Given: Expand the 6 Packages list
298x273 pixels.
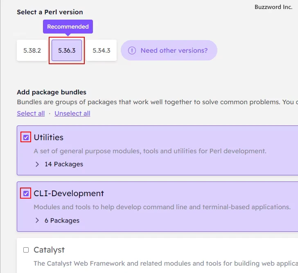Looking at the screenshot, I should click(62, 220).
